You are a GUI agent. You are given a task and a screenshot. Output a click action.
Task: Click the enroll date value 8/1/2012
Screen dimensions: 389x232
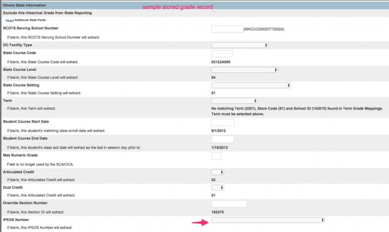tap(218, 131)
